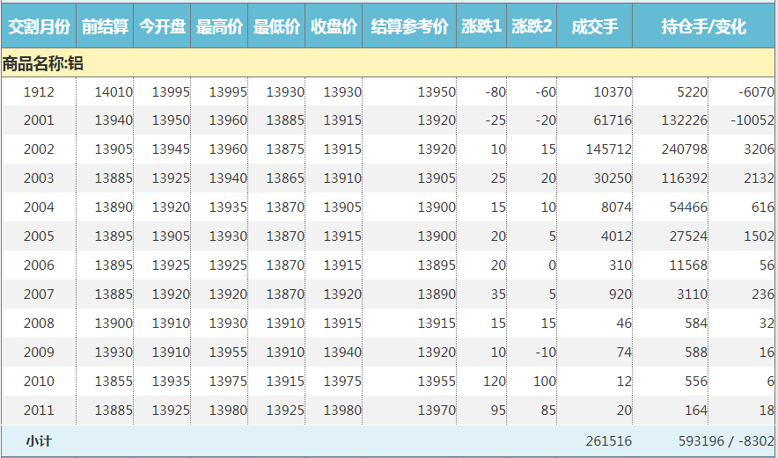Click delivery month 2011 cell
Screen dimensions: 778x458
point(39,411)
